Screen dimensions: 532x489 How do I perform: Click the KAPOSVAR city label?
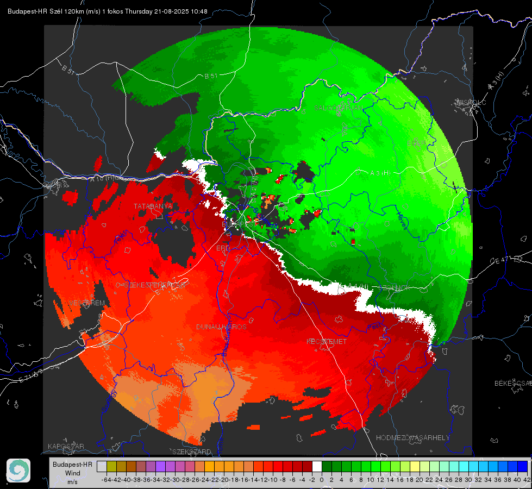tap(66, 446)
